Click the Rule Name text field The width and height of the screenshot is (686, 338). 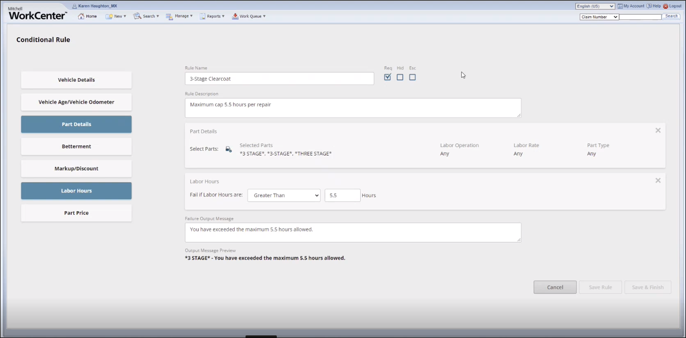point(279,79)
